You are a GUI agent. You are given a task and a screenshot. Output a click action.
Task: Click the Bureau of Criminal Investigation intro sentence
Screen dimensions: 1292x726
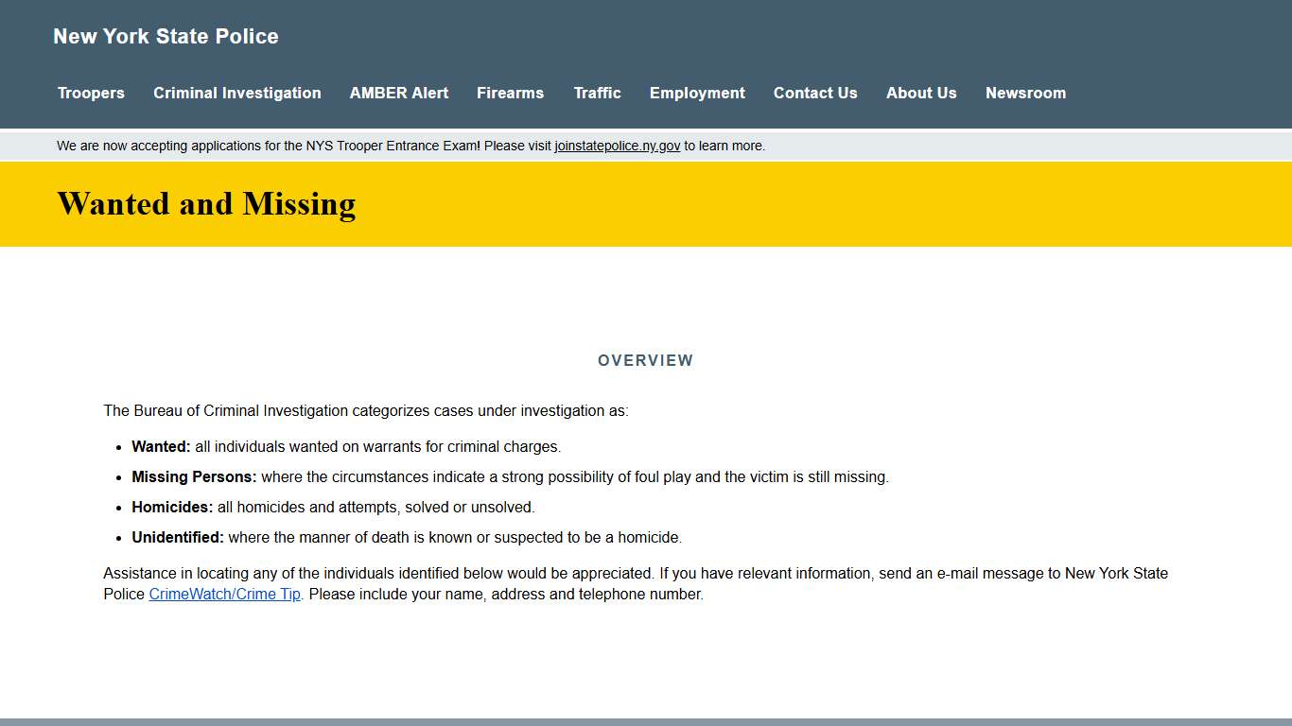point(365,411)
